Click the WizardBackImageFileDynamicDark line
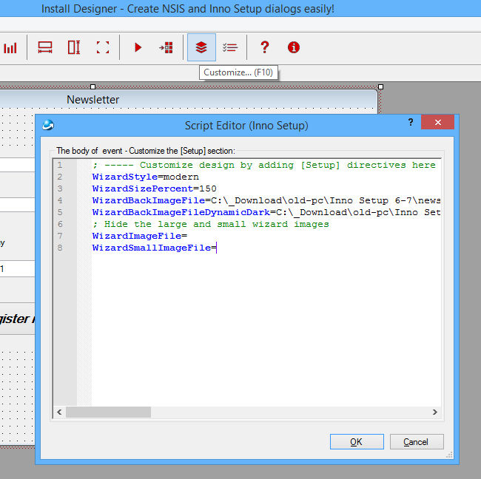Image resolution: width=481 pixels, height=479 pixels. click(x=266, y=212)
